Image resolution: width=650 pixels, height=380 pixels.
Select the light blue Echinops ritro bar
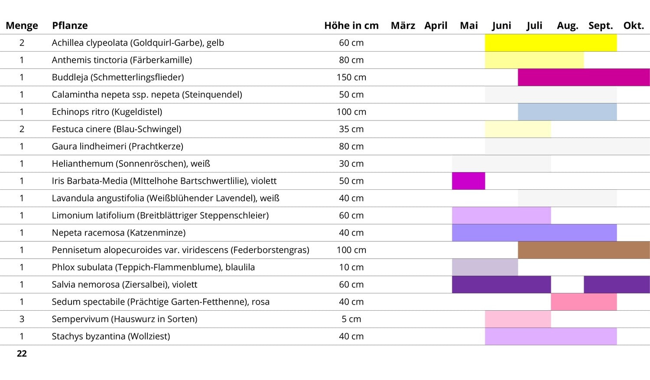pyautogui.click(x=567, y=112)
